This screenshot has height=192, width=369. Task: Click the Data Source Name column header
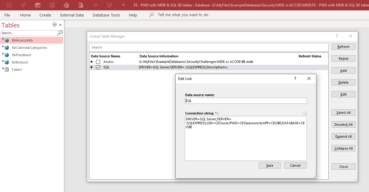(x=106, y=56)
